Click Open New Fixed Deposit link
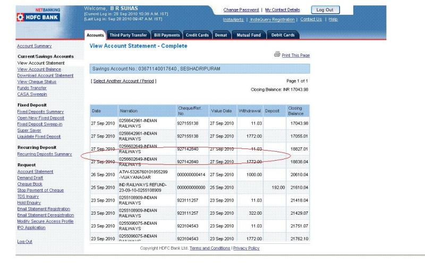Image resolution: width=425 pixels, height=264 pixels. [x=41, y=118]
